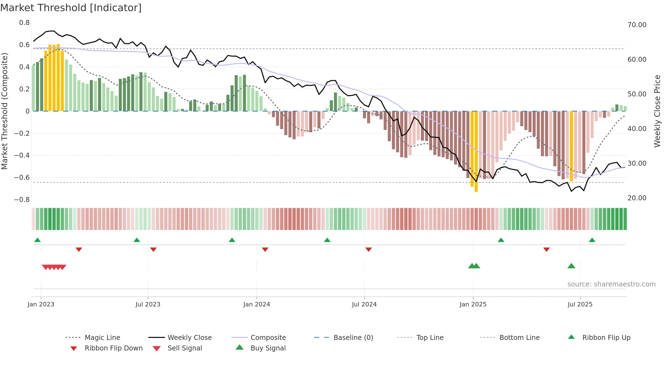The width and height of the screenshot is (665, 374).
Task: Click the Jan 2025 axis label
Action: [x=473, y=304]
